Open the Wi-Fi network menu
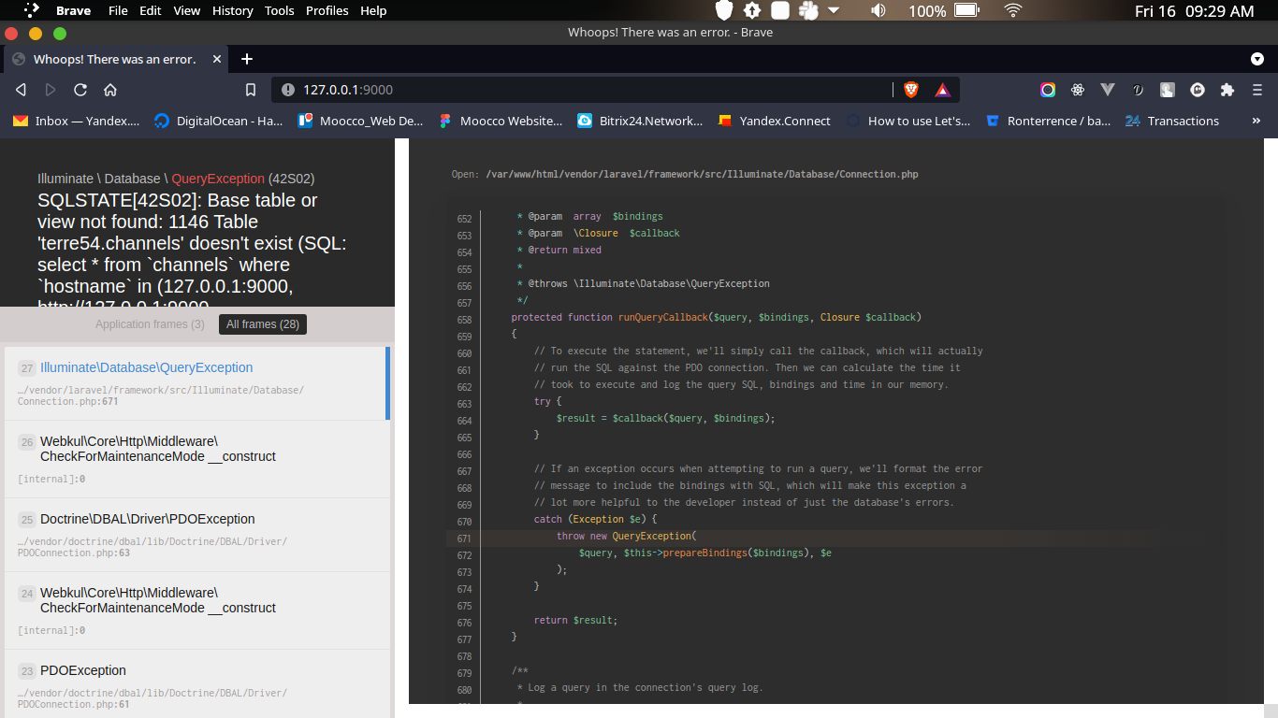Viewport: 1278px width, 718px height. (1013, 11)
